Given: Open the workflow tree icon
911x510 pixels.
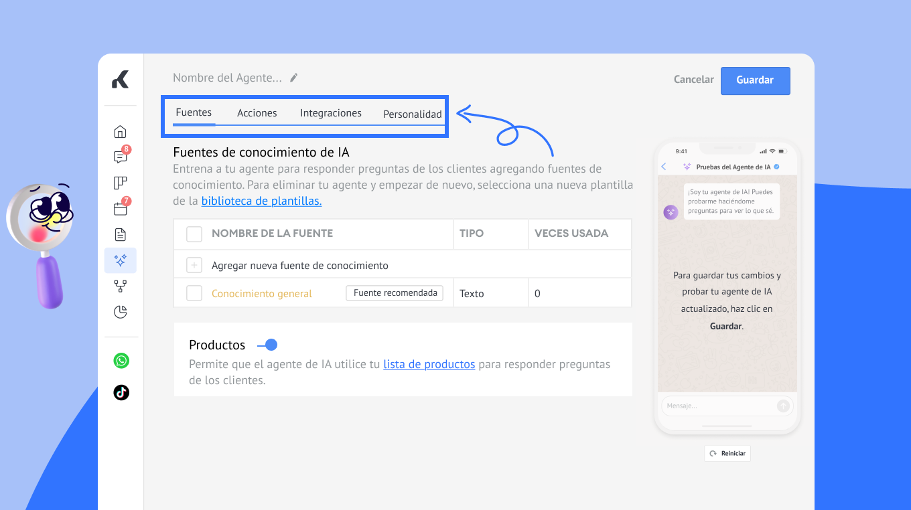Looking at the screenshot, I should coord(120,286).
